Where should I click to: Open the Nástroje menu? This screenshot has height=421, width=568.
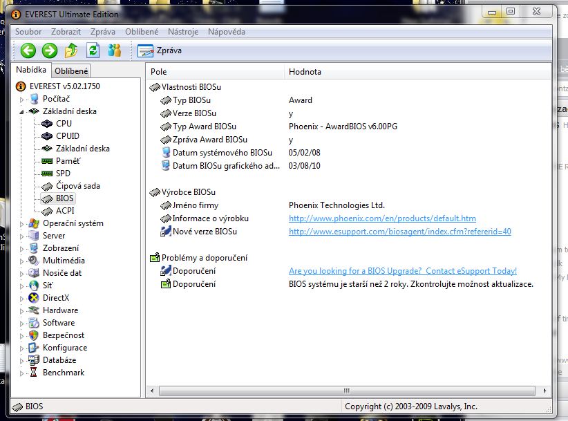pos(183,32)
